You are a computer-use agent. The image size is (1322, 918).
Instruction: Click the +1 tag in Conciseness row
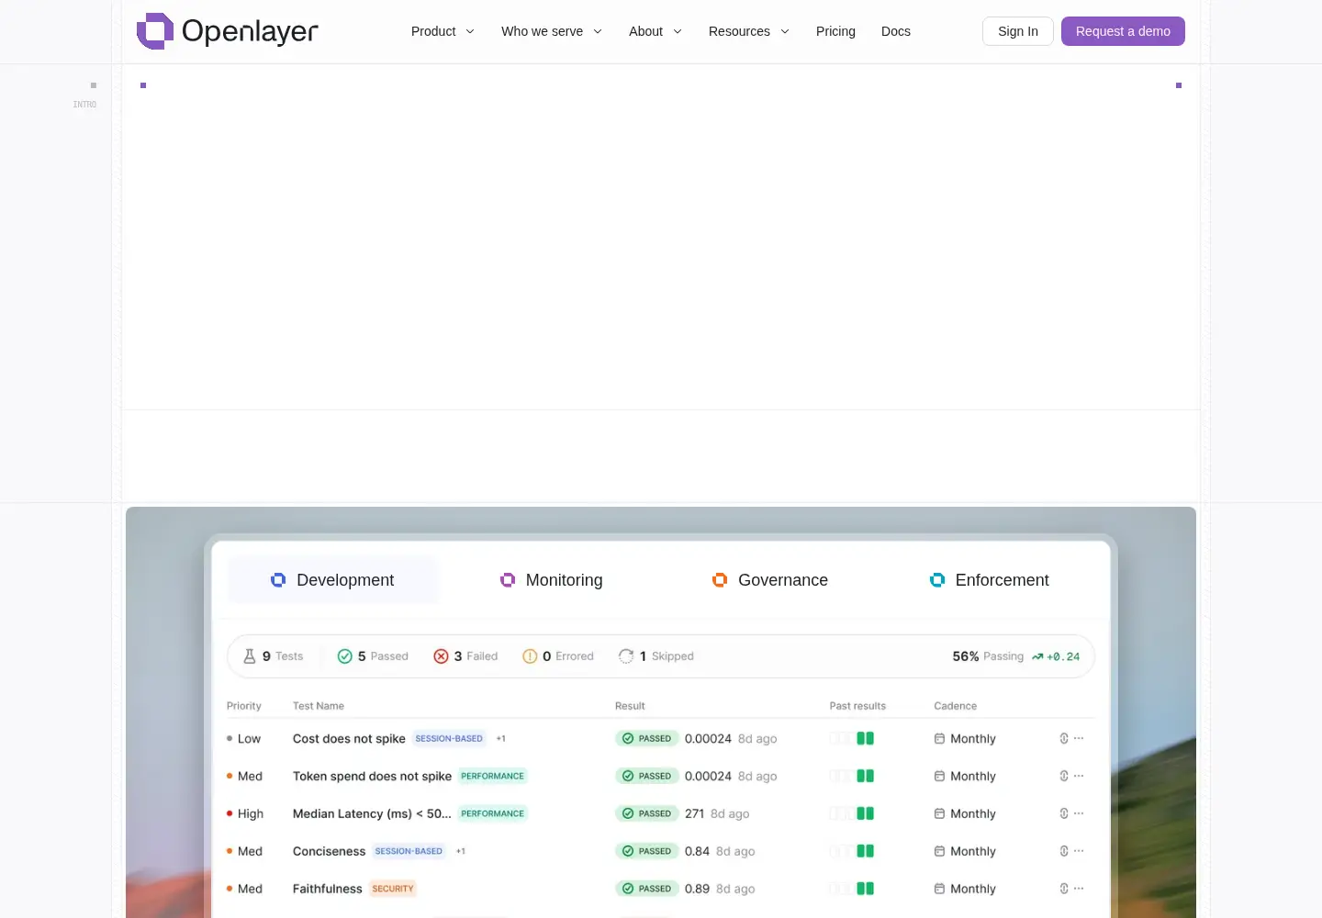461,851
